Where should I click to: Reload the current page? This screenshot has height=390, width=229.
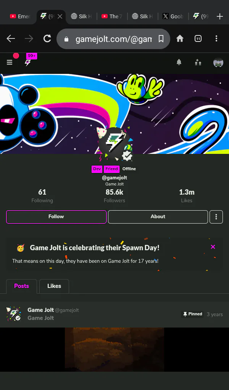(47, 38)
